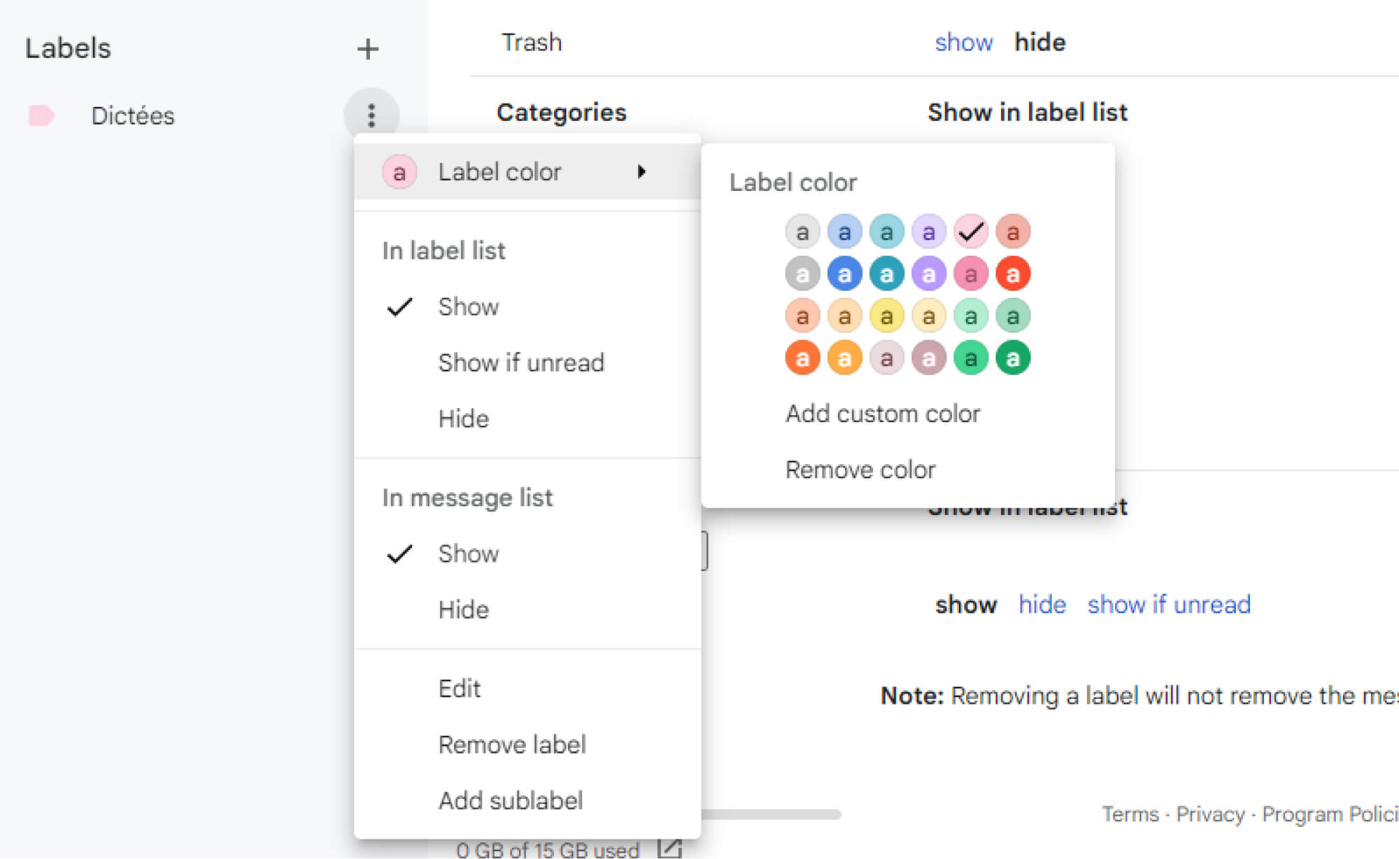The image size is (1399, 859).
Task: Click show if unread link
Action: coord(1168,605)
